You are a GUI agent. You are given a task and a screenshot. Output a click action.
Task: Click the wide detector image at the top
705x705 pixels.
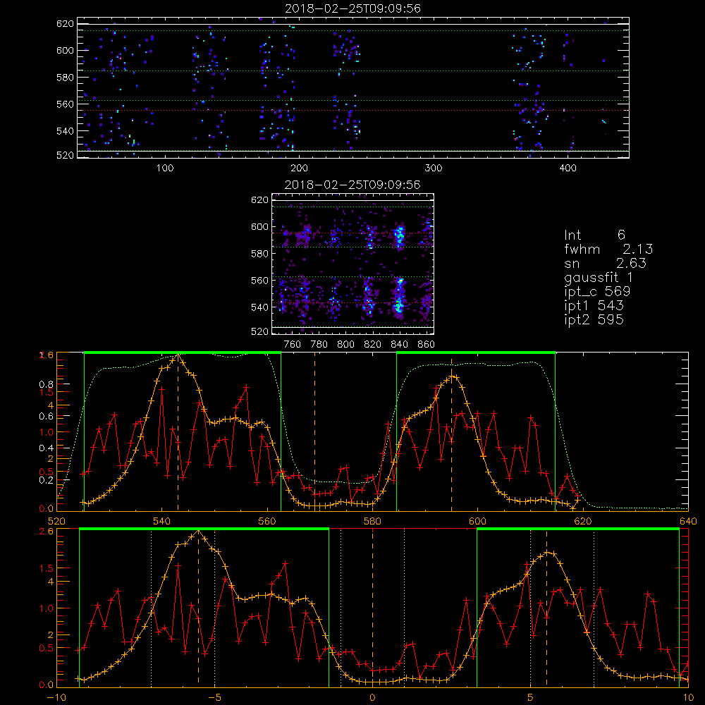(353, 87)
